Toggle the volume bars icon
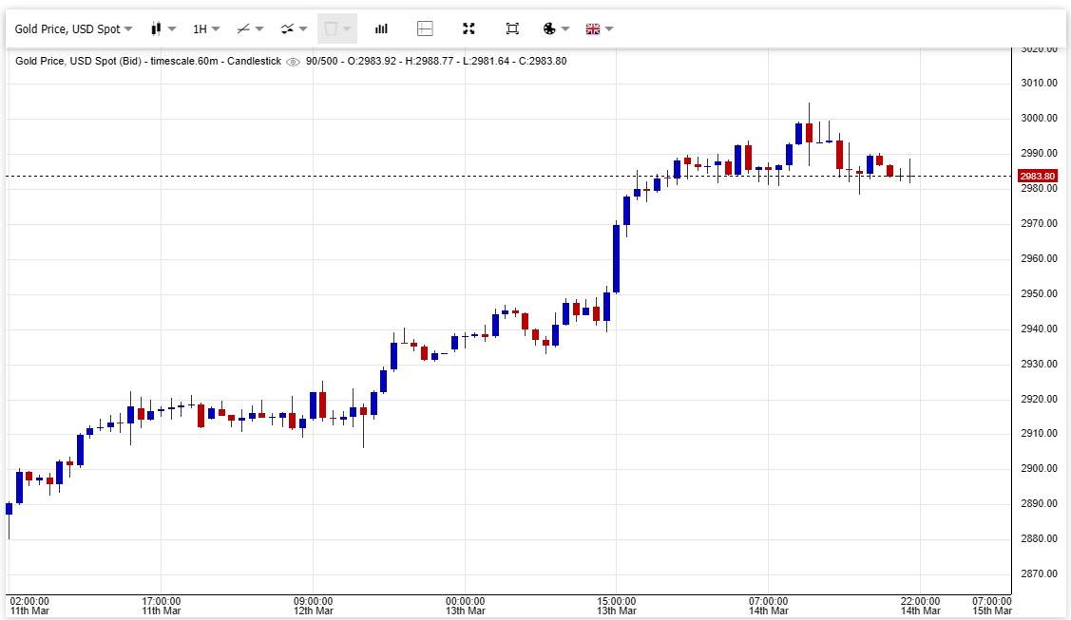Screen dimensions: 1071x620 click(x=381, y=28)
